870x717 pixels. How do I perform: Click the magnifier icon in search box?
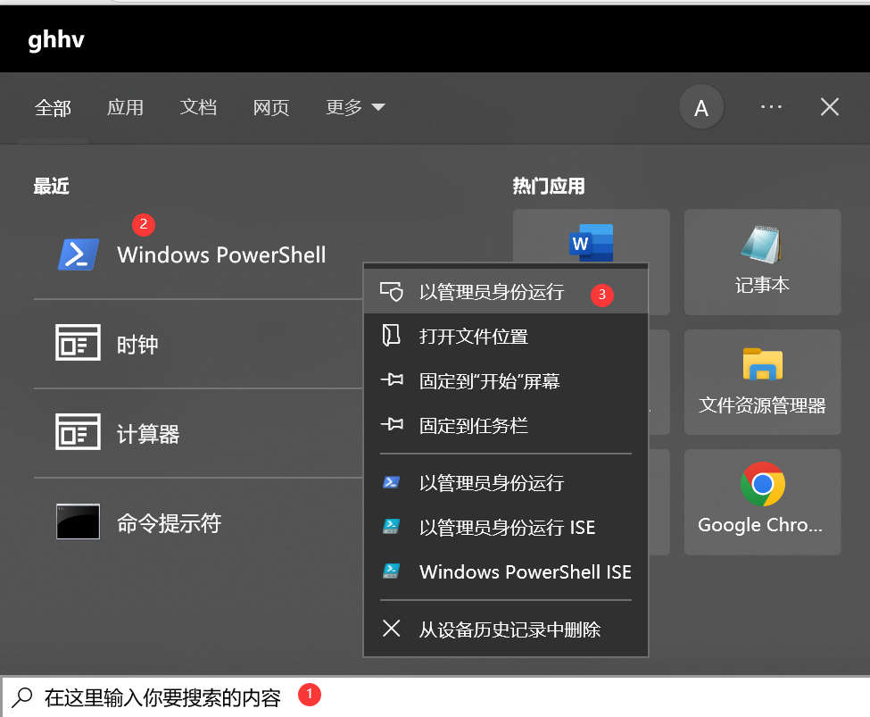point(22,697)
